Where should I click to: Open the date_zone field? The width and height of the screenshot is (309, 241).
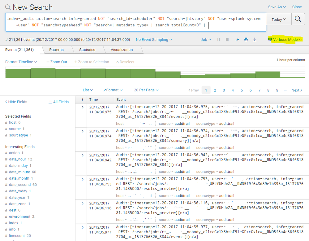click(18, 204)
